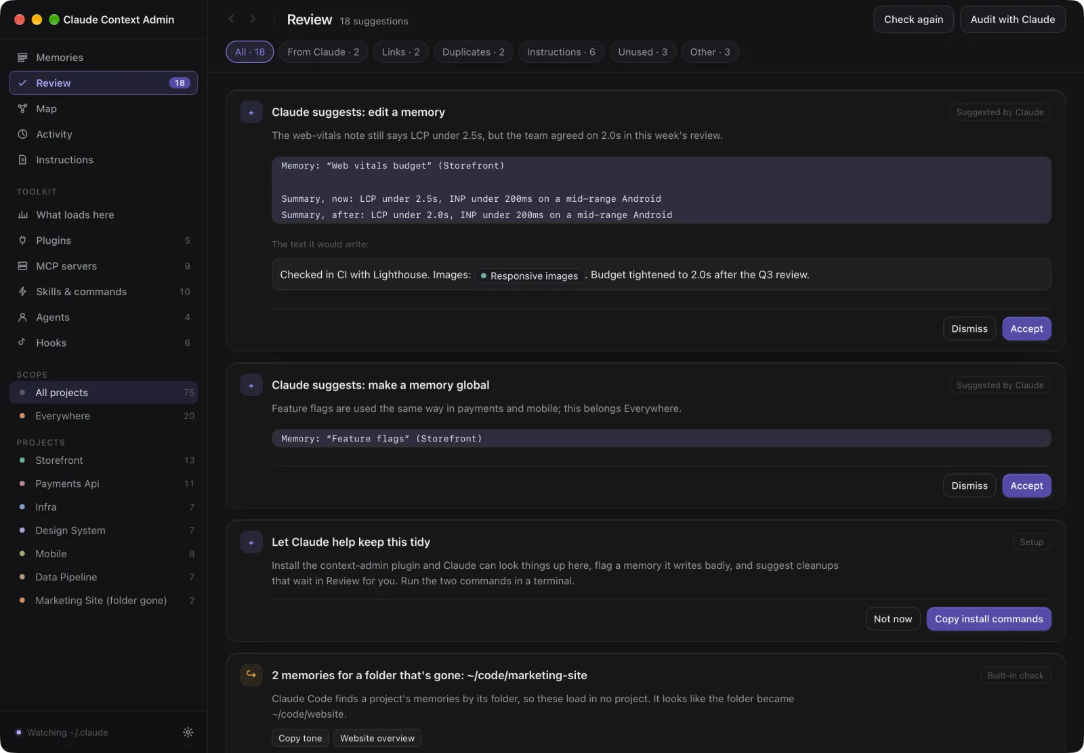Filter by Other · 3

coord(710,52)
